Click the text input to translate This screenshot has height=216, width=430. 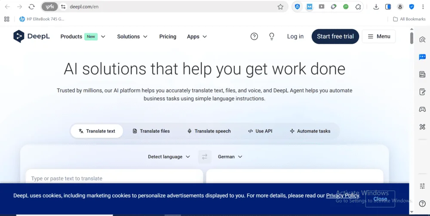click(114, 176)
